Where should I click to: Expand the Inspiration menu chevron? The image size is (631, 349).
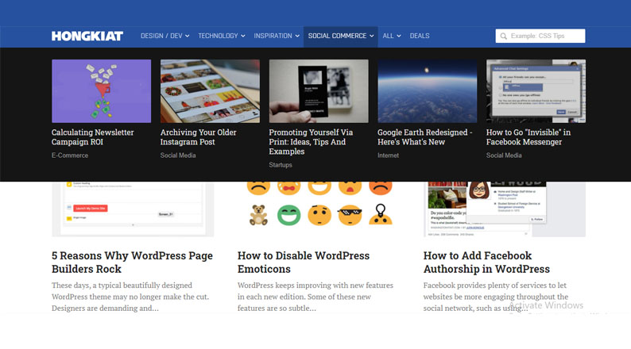coord(297,36)
